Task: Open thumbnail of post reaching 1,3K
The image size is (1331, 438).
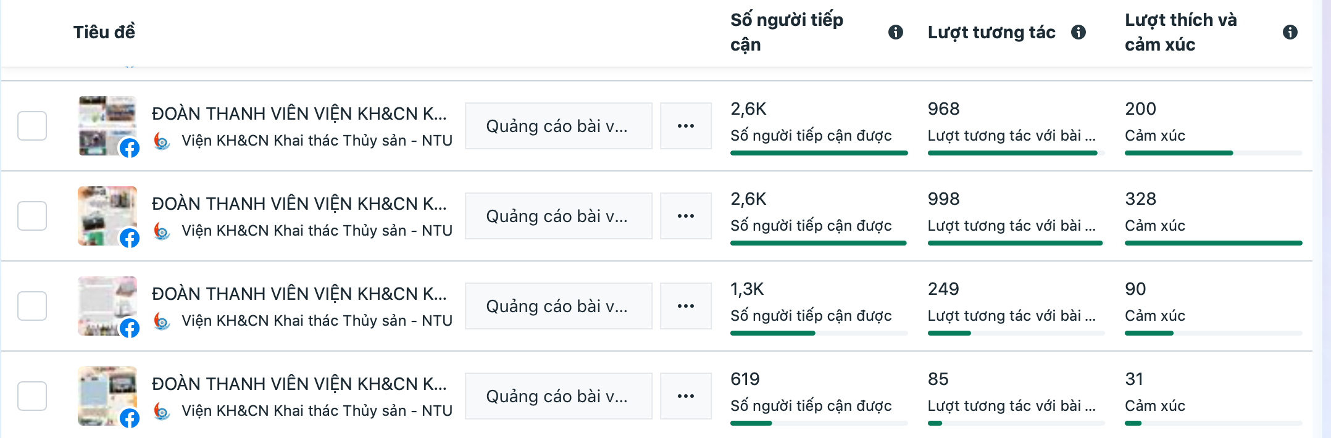Action: [x=107, y=306]
